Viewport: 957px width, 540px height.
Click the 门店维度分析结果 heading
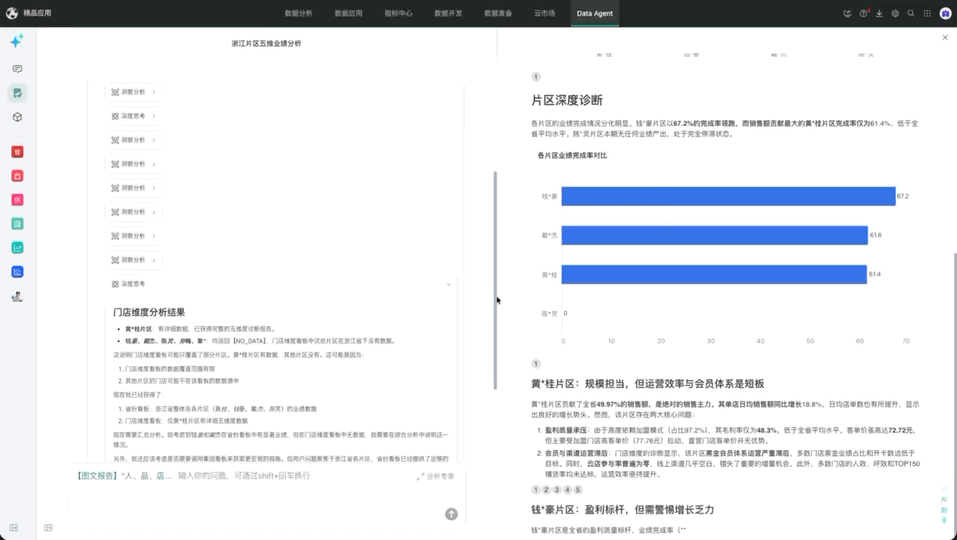point(149,312)
